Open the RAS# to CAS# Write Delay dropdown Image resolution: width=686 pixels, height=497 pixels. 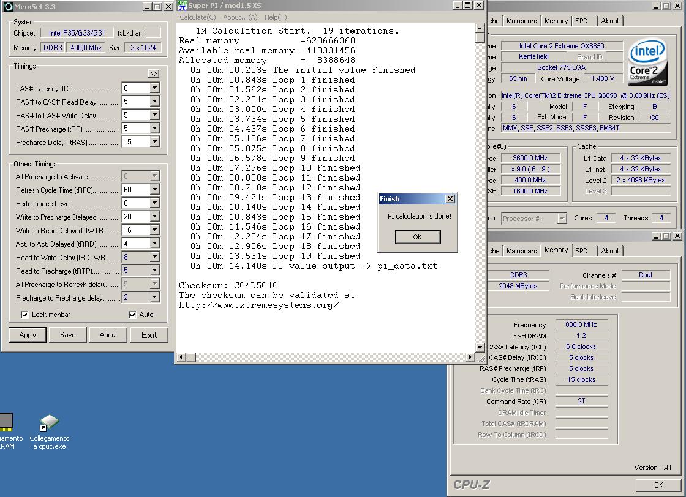click(154, 115)
